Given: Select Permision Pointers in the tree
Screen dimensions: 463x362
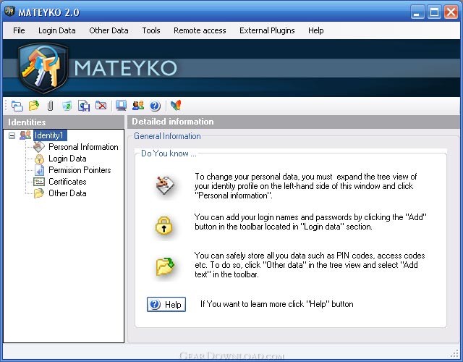Looking at the screenshot, I should tap(80, 170).
